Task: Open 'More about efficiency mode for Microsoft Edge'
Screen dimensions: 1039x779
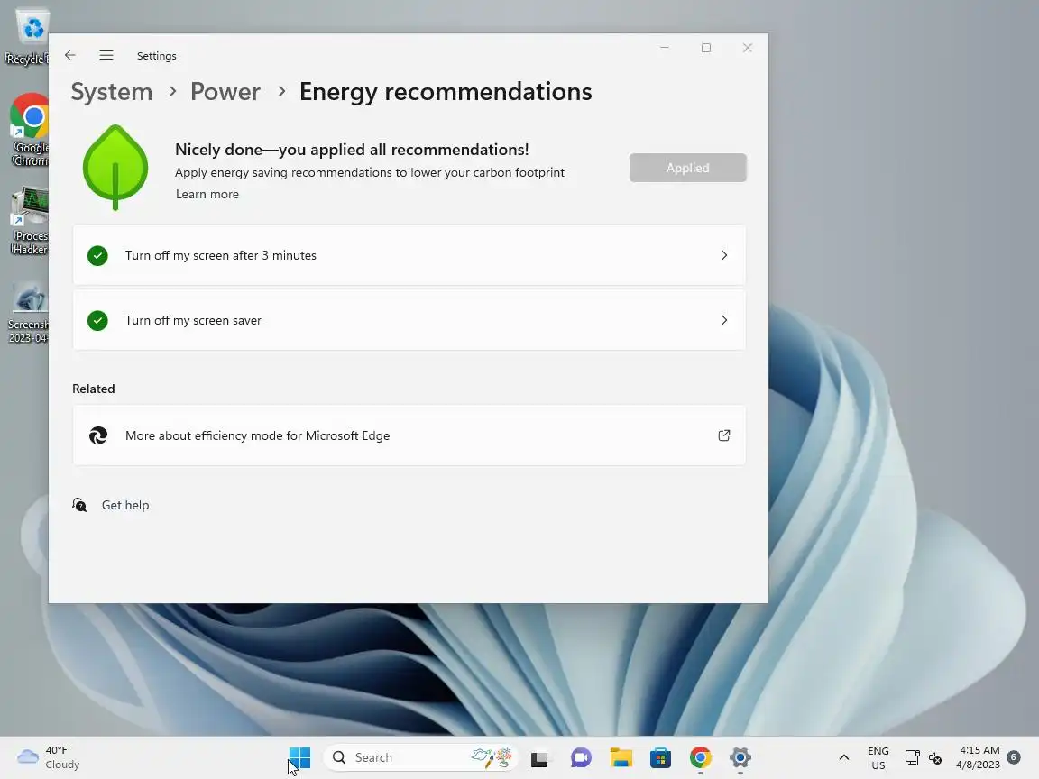Action: coord(409,435)
